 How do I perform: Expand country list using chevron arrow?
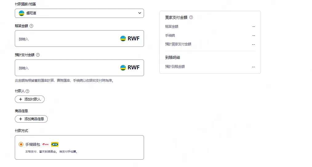pyautogui.click(x=139, y=13)
